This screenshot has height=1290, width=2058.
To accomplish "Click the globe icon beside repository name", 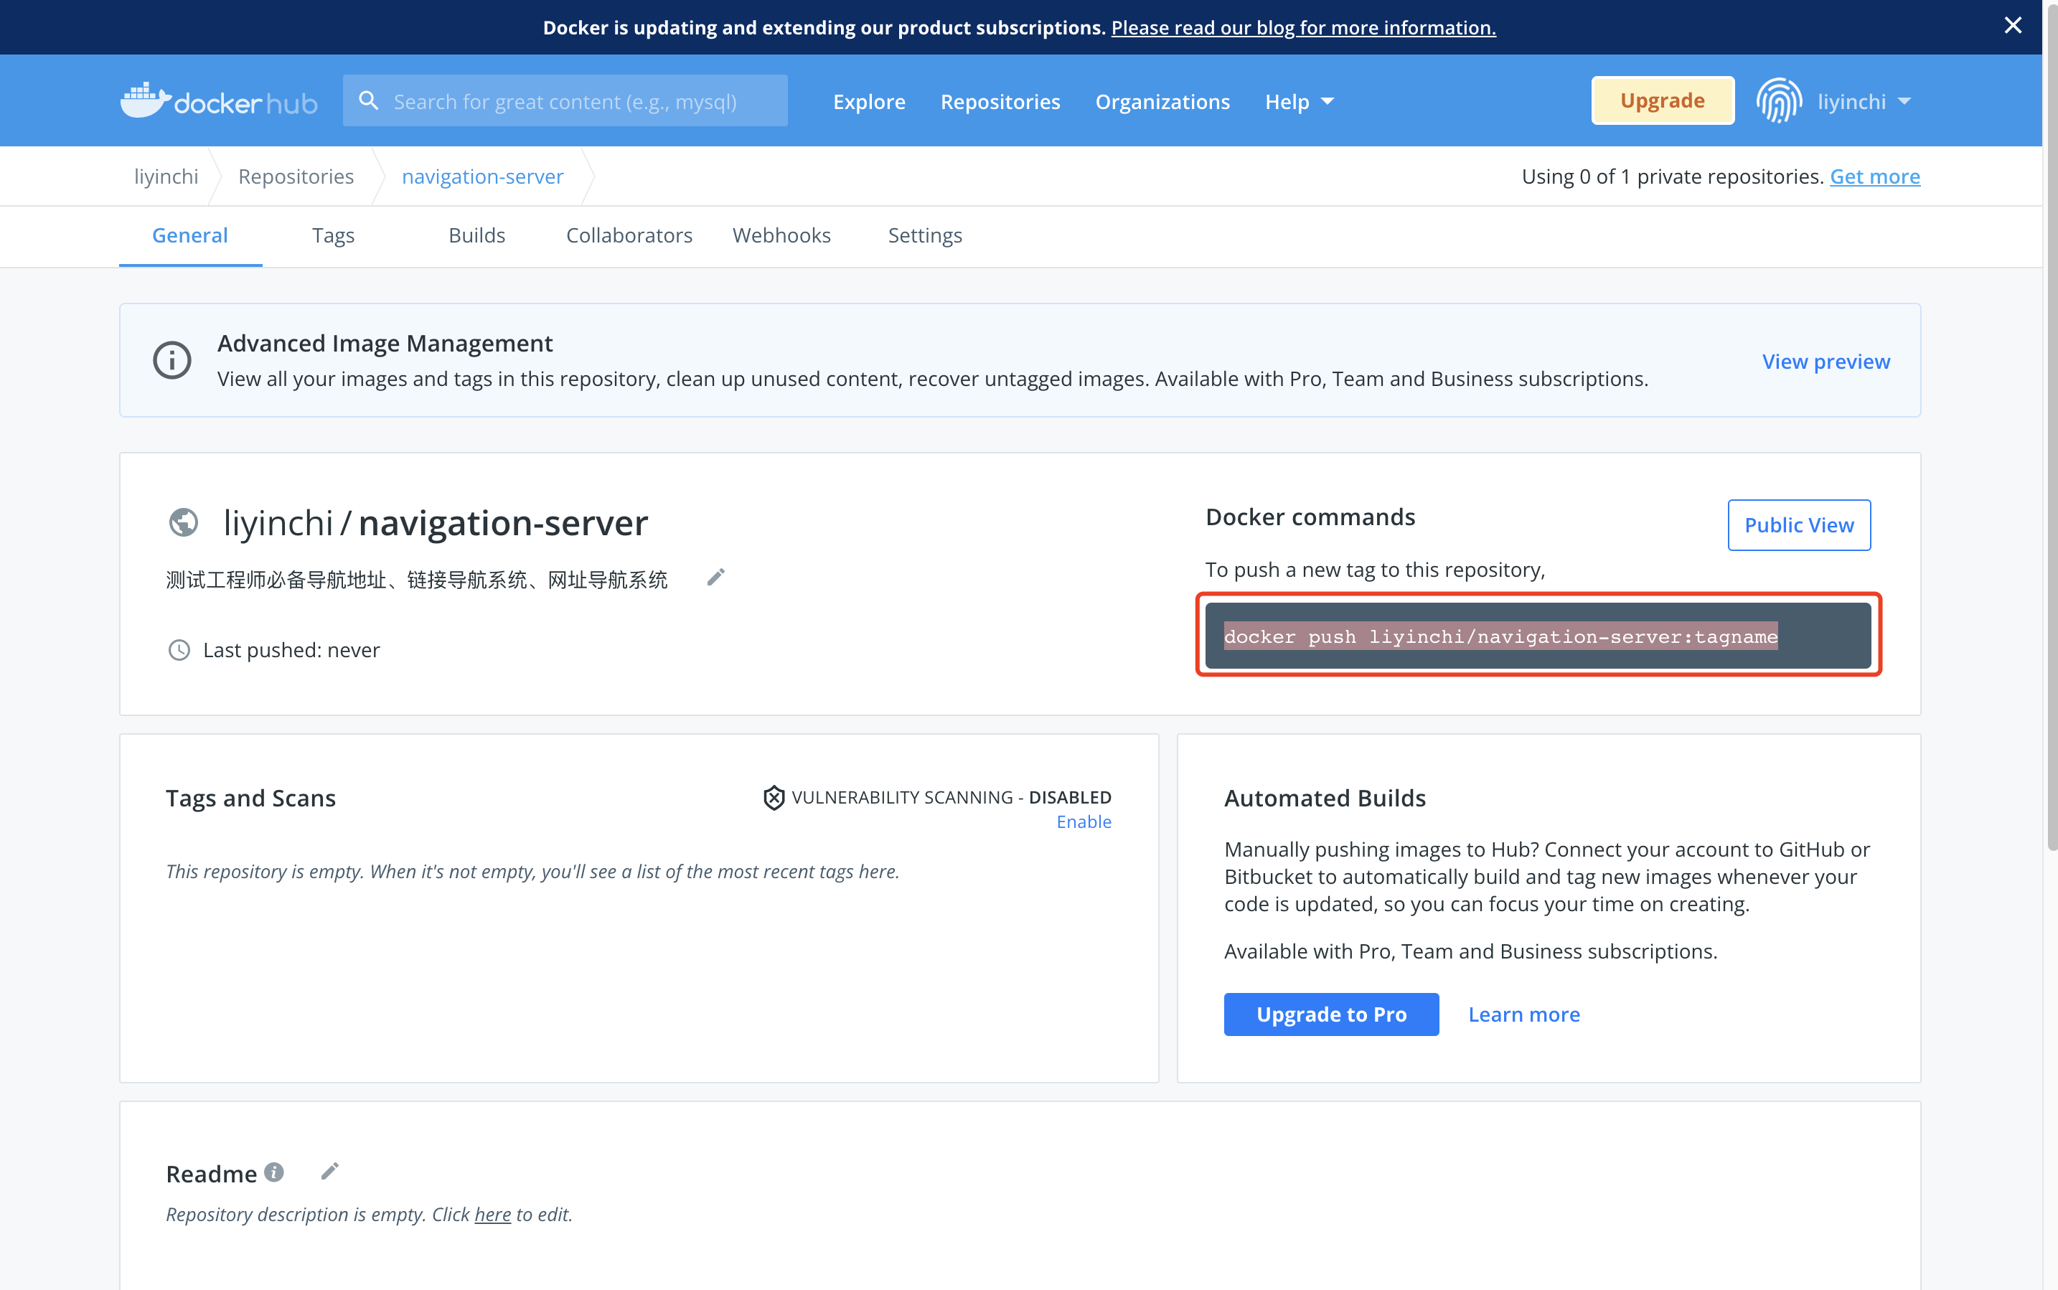I will click(184, 522).
